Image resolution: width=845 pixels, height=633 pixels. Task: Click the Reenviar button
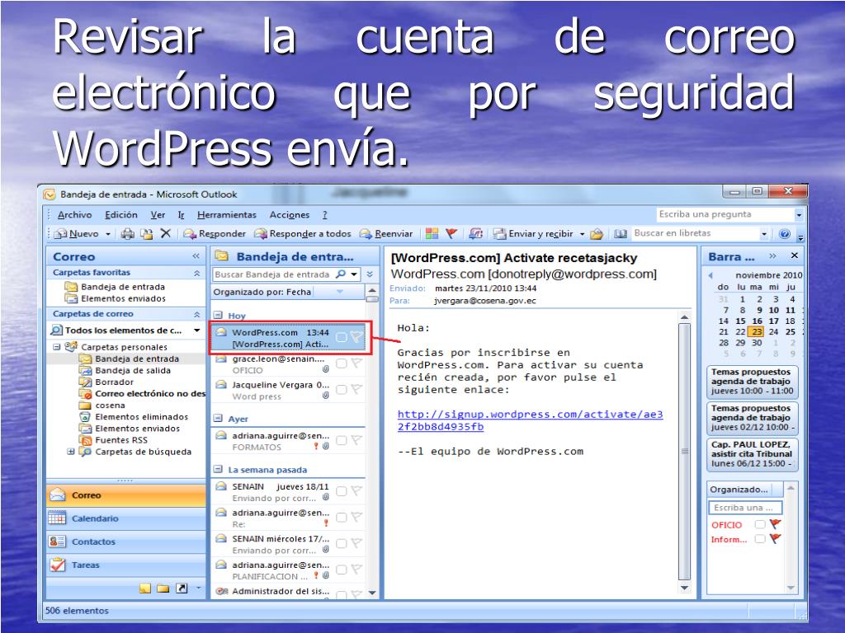tap(386, 233)
